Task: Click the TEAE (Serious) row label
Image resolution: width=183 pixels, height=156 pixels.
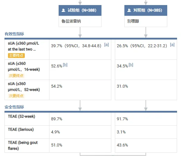Action: coord(21,130)
